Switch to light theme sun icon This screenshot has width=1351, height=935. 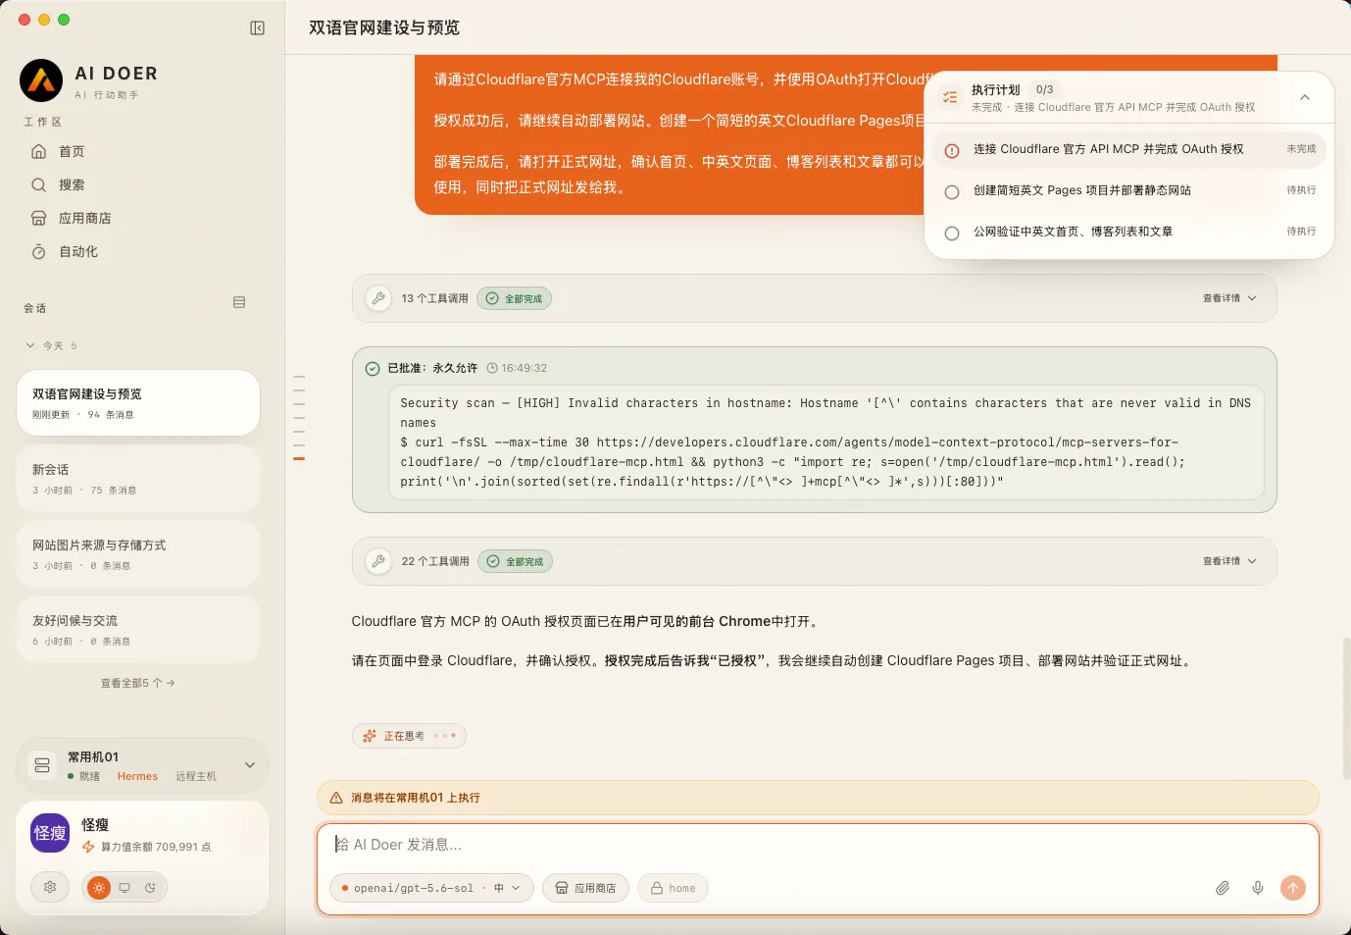[99, 887]
